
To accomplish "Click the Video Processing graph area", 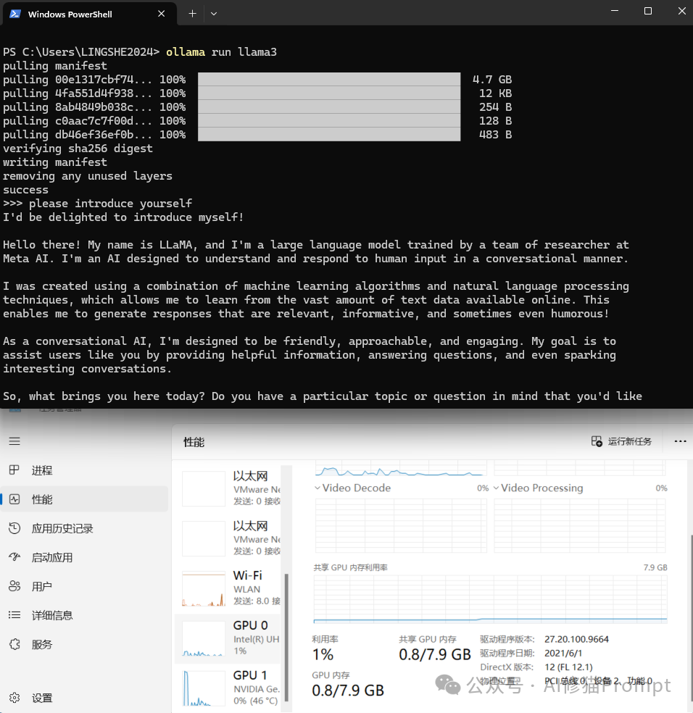I will (x=580, y=525).
